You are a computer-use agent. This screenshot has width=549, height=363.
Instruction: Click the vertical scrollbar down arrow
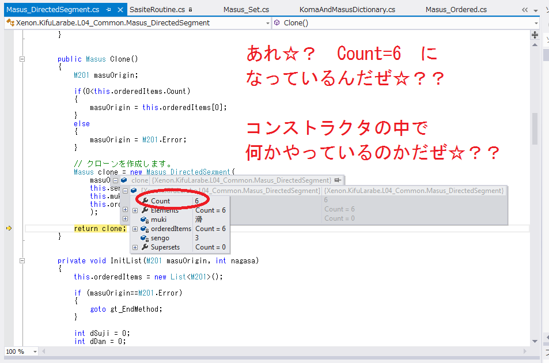[535, 341]
